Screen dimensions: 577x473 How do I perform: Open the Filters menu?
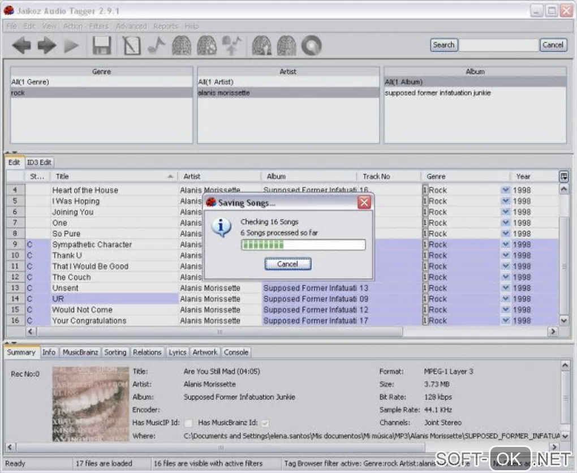coord(98,26)
